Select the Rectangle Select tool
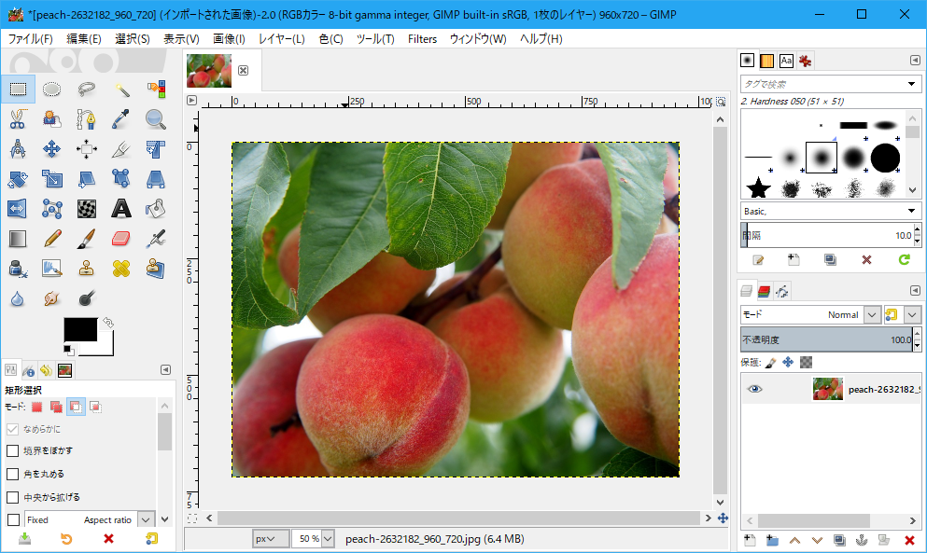The width and height of the screenshot is (927, 553). tap(18, 90)
